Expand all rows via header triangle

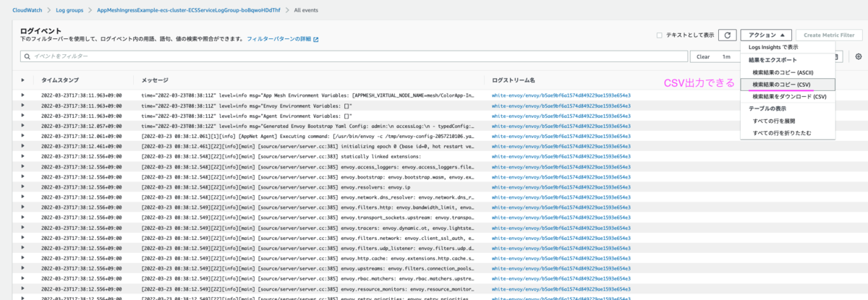[x=23, y=80]
